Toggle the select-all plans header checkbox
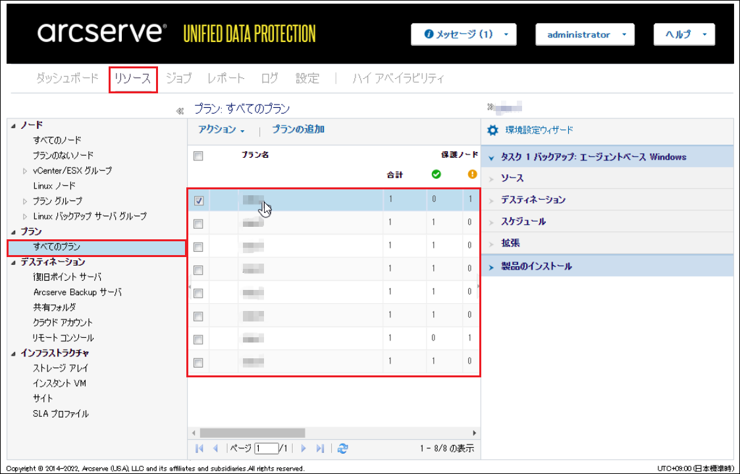This screenshot has height=474, width=740. [198, 156]
